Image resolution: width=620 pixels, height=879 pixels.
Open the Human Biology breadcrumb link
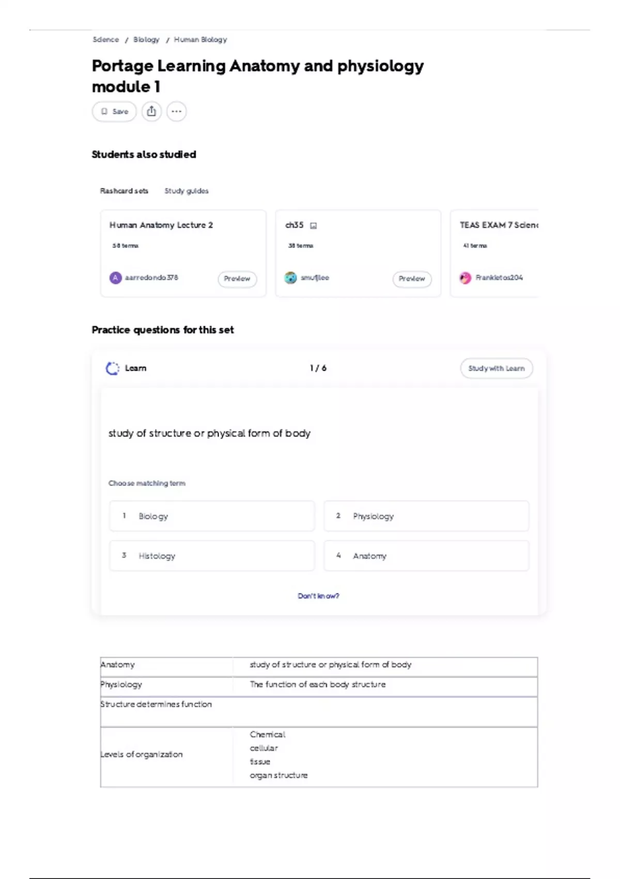[200, 39]
